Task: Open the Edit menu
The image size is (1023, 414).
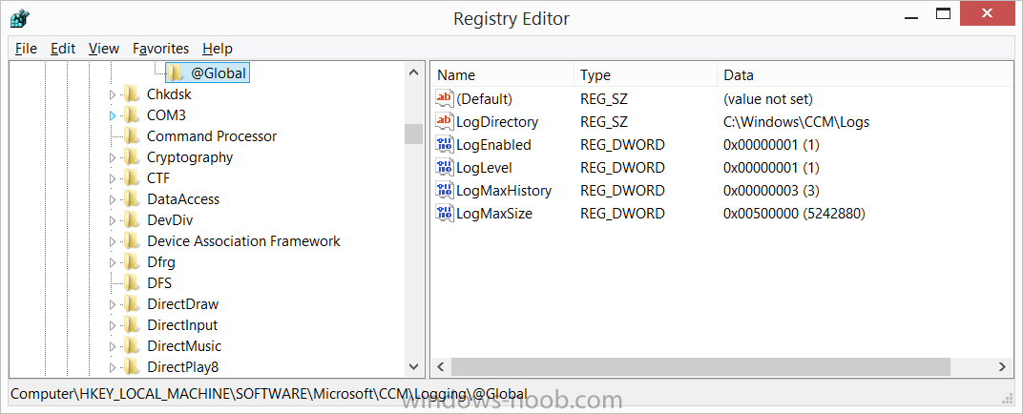Action: click(x=63, y=49)
